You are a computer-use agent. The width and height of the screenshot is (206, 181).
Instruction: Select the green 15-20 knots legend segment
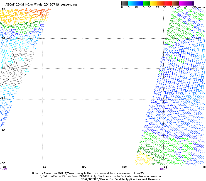[x=146, y=3]
